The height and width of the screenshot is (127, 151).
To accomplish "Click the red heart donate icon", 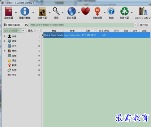I will 86,11.
